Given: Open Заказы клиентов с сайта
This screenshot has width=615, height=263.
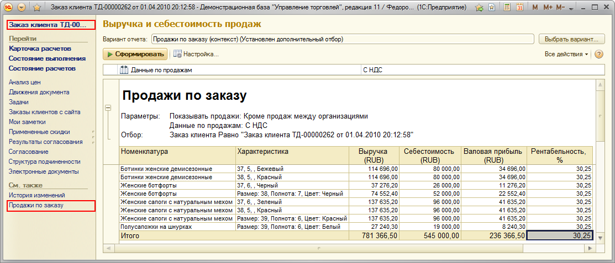Looking at the screenshot, I should click(x=44, y=112).
